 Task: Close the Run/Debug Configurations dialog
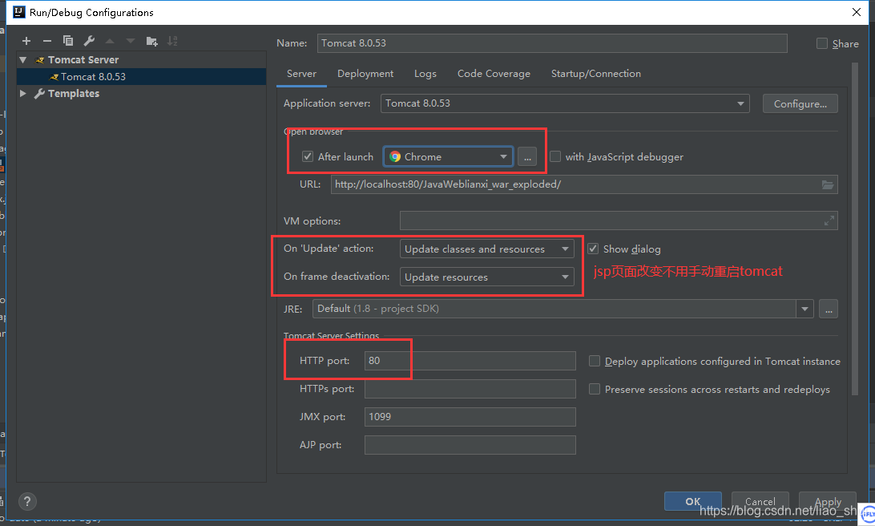tap(857, 12)
